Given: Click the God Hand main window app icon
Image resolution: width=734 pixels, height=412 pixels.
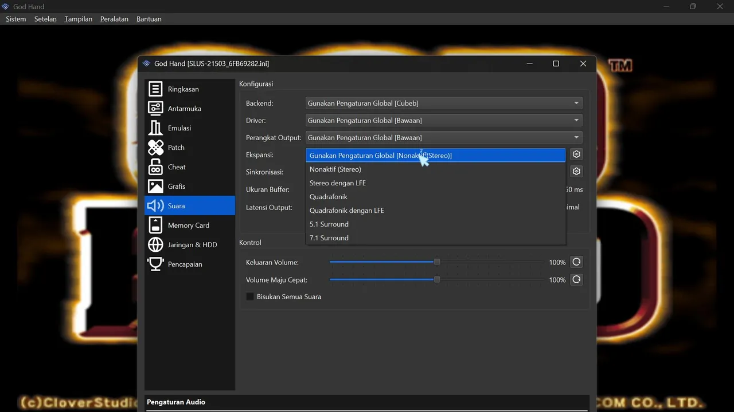Looking at the screenshot, I should pyautogui.click(x=6, y=7).
